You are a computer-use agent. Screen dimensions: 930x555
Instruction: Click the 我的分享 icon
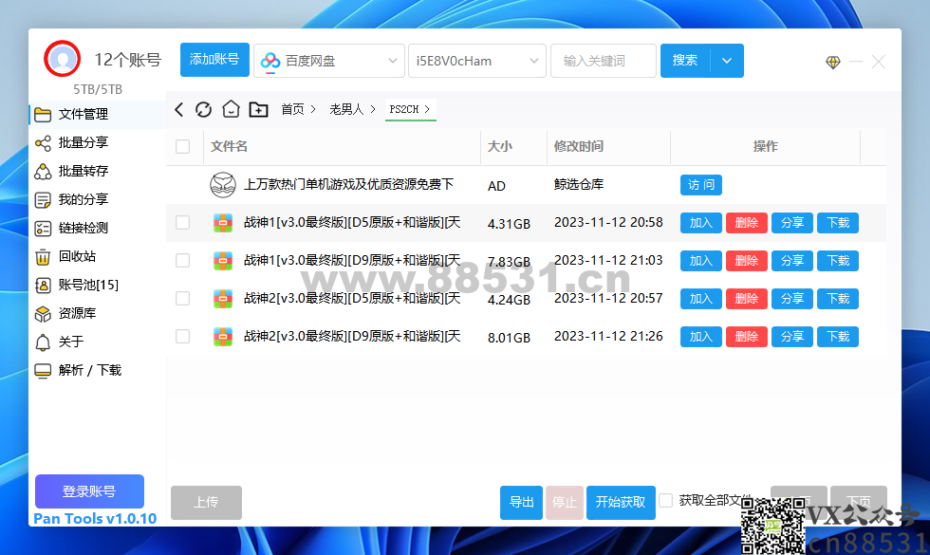tap(43, 200)
